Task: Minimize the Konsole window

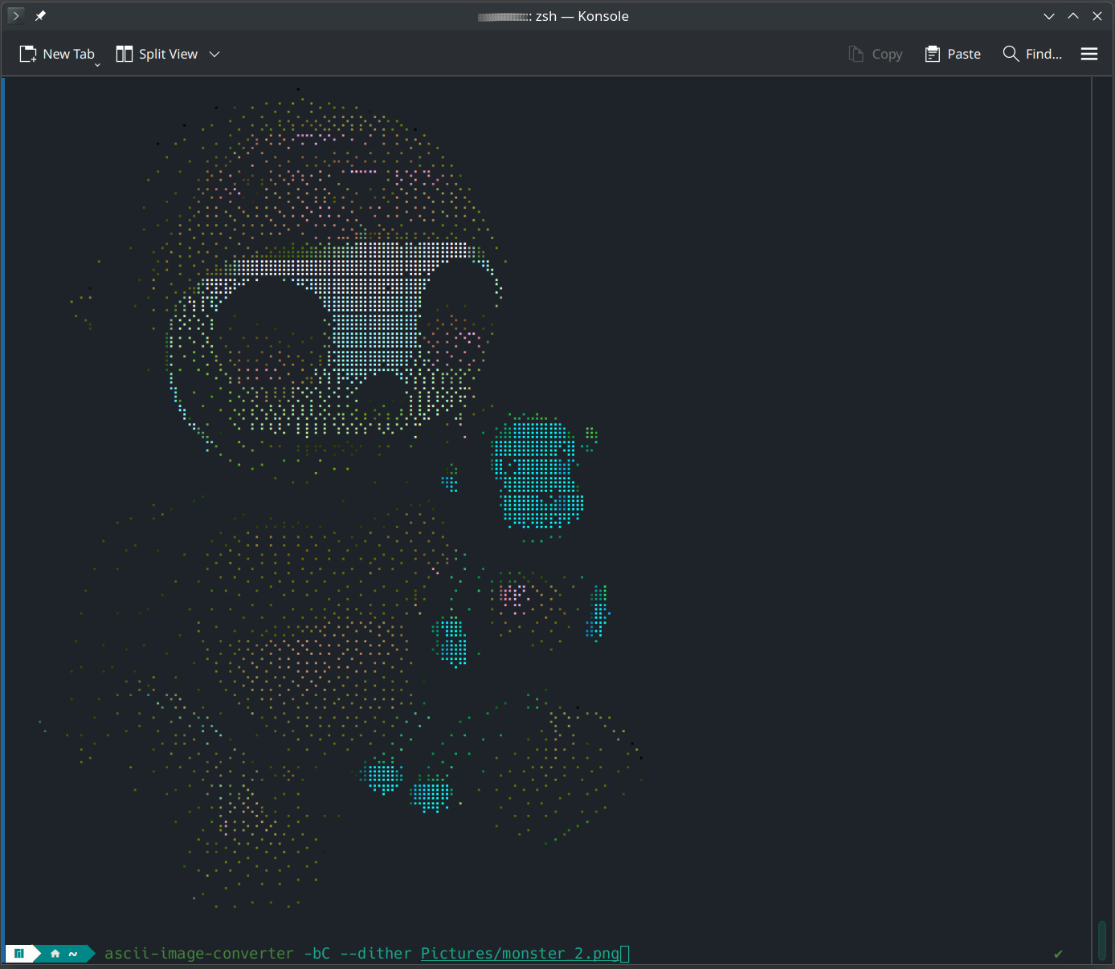Action: (x=1049, y=16)
